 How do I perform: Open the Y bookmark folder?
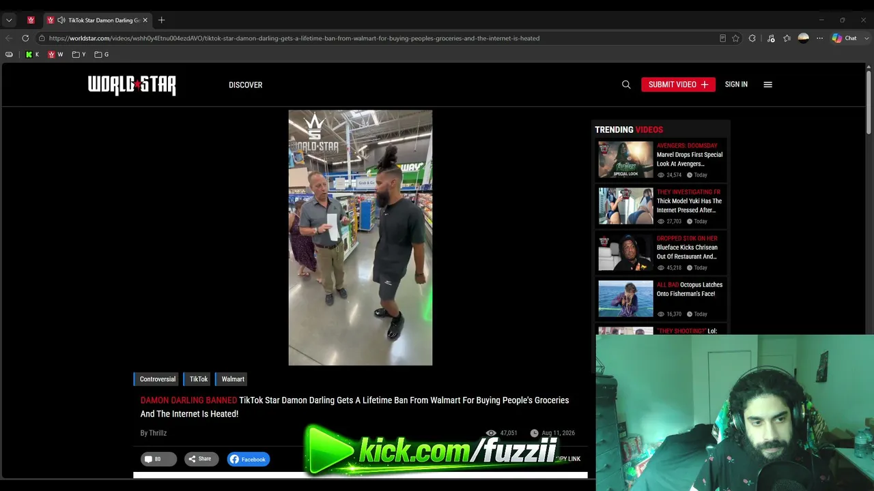point(79,55)
